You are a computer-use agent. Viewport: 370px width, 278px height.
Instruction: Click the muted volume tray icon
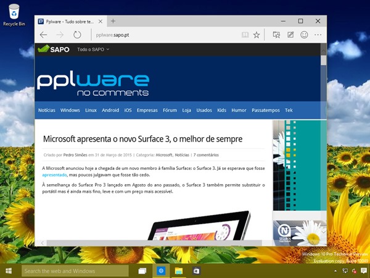pos(354,271)
